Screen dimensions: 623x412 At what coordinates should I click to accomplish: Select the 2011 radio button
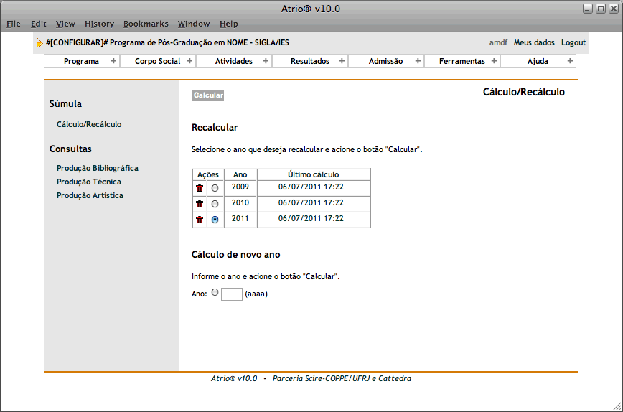(215, 220)
